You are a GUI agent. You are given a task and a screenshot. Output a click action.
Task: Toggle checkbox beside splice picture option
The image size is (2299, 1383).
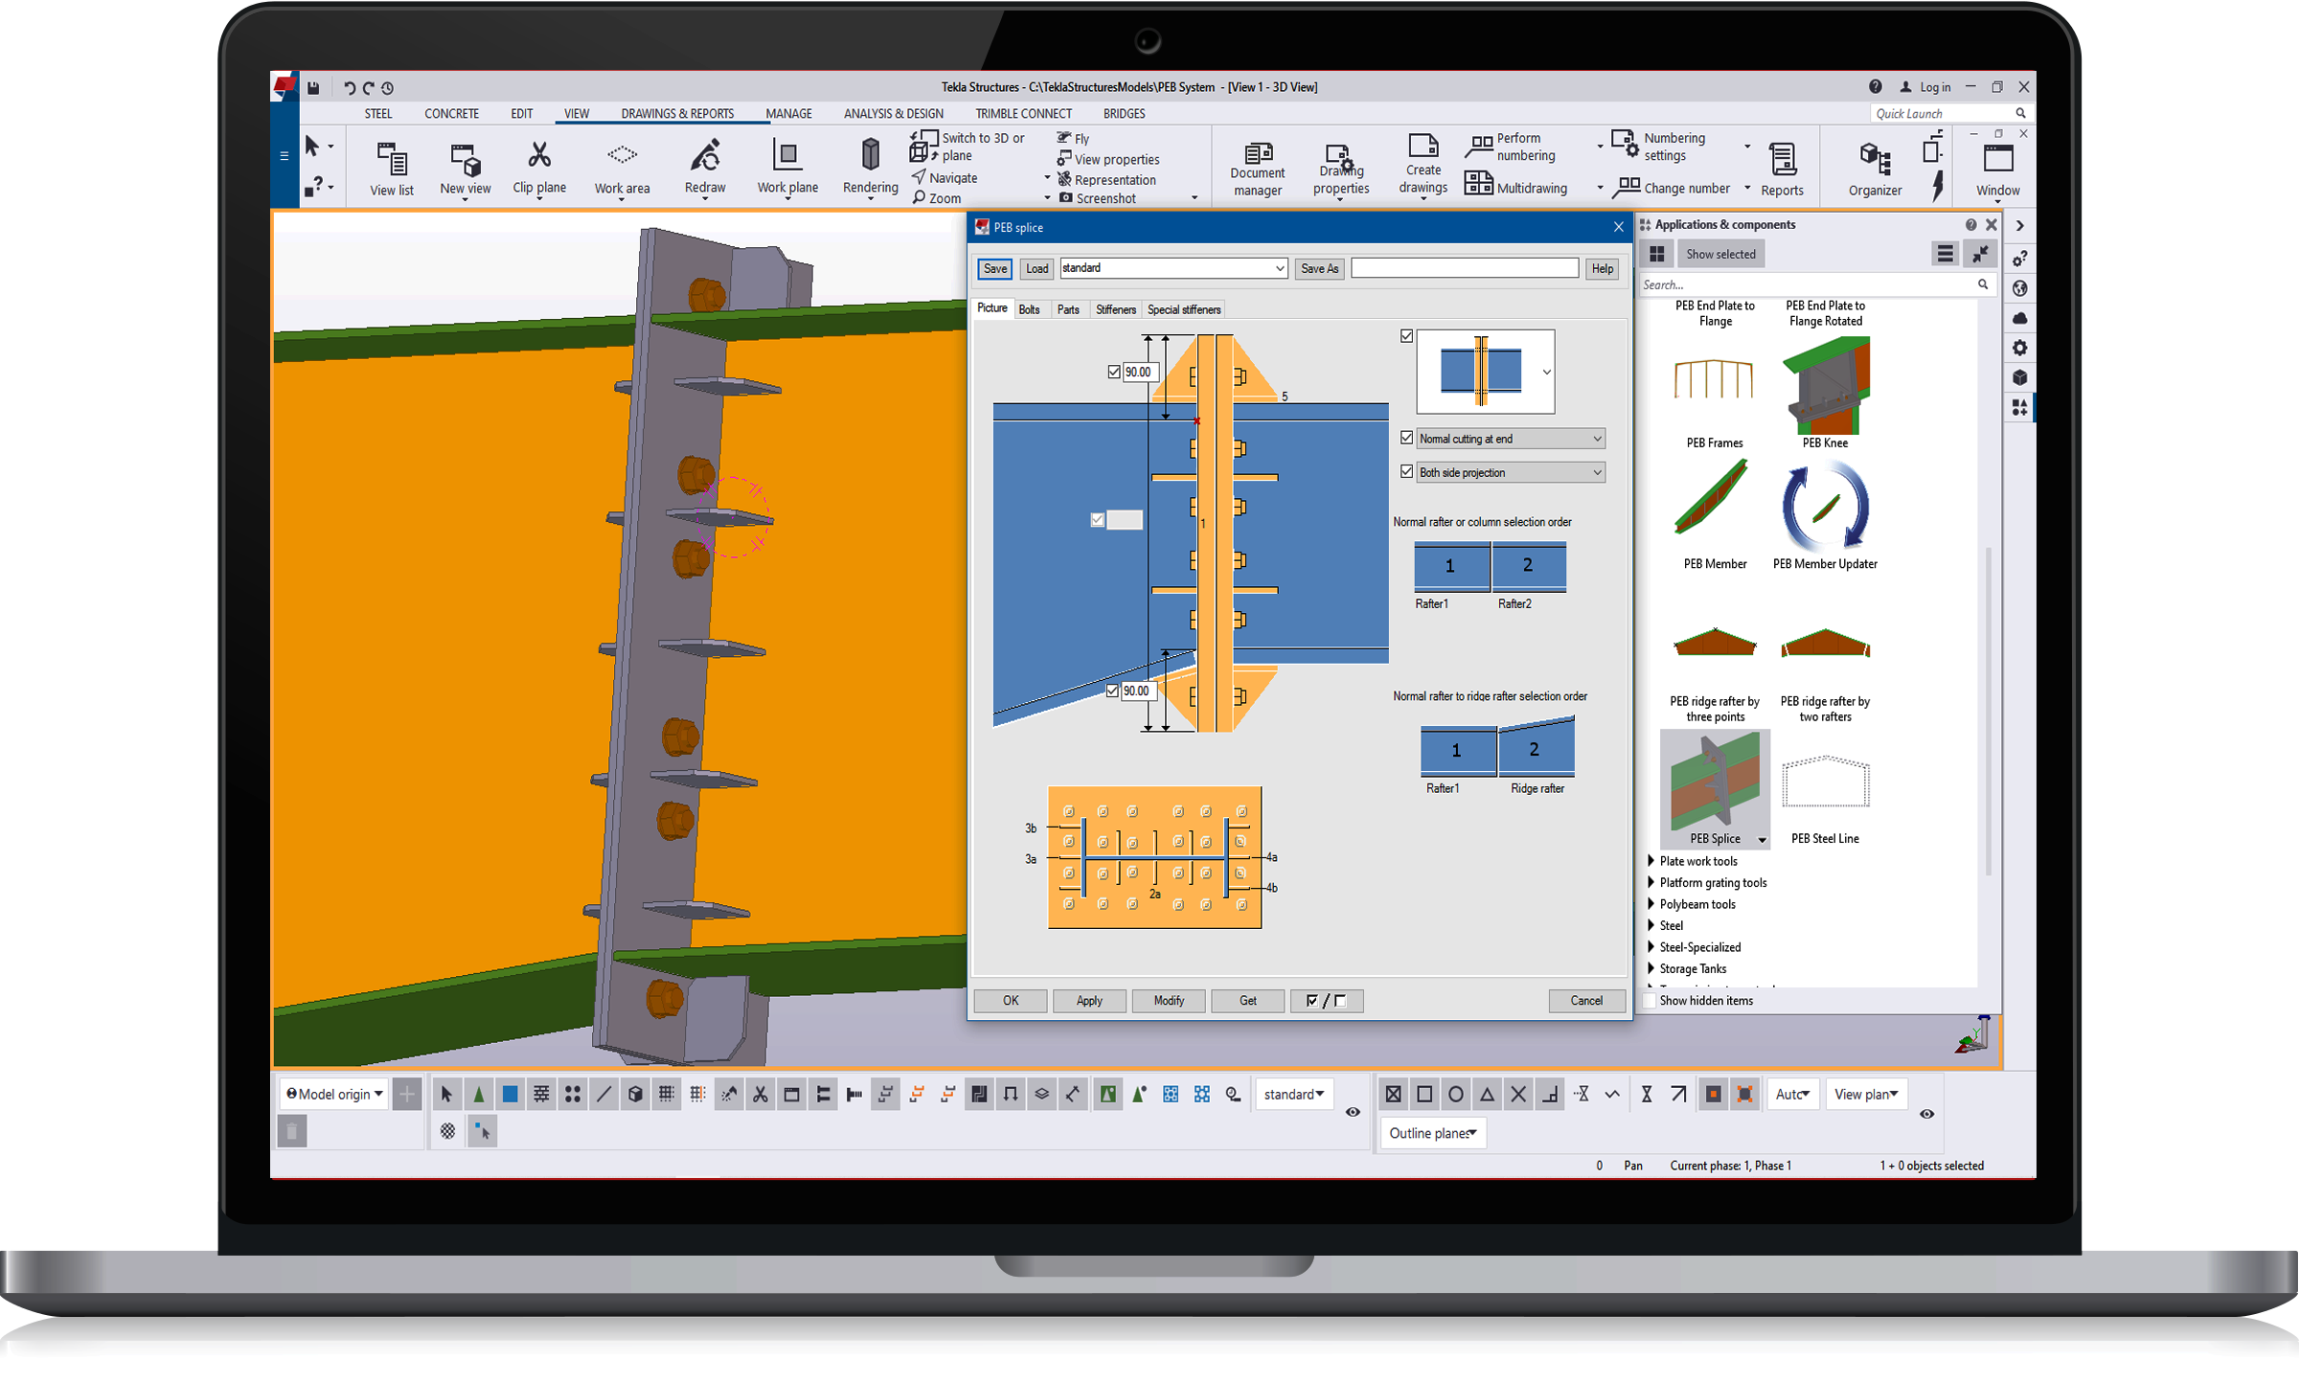point(1406,336)
